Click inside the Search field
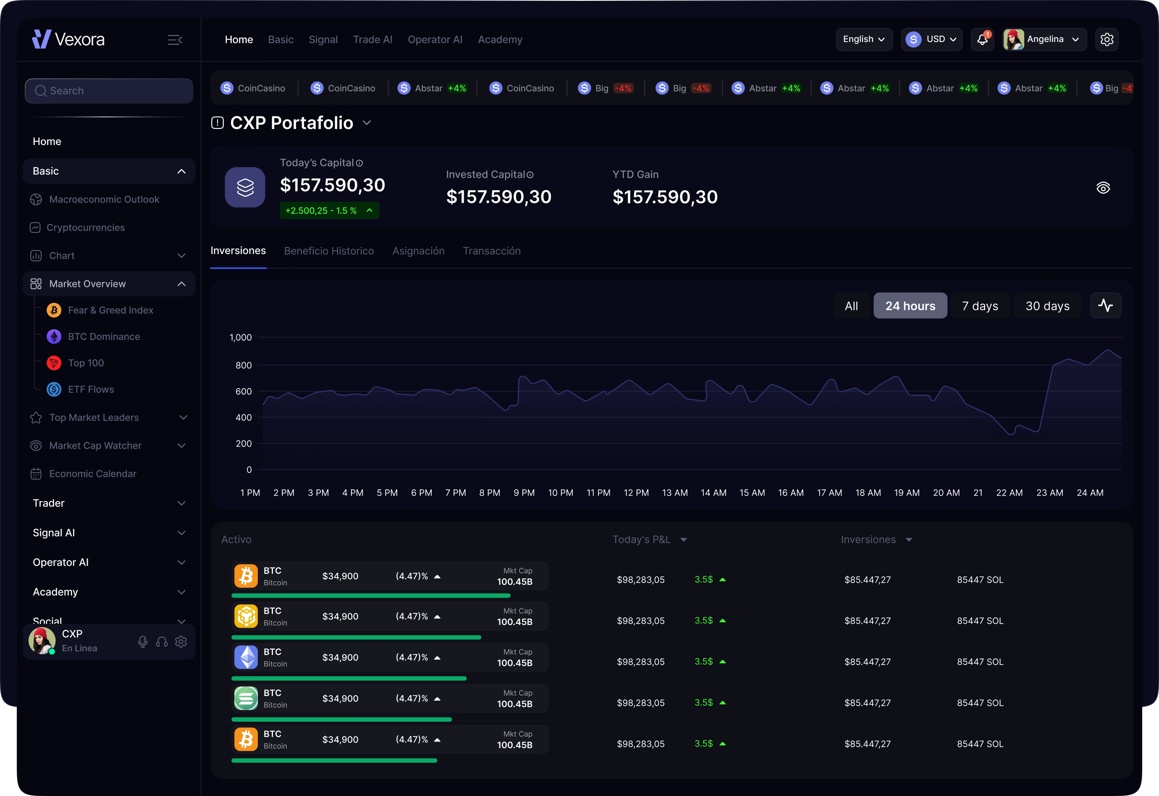 point(109,90)
